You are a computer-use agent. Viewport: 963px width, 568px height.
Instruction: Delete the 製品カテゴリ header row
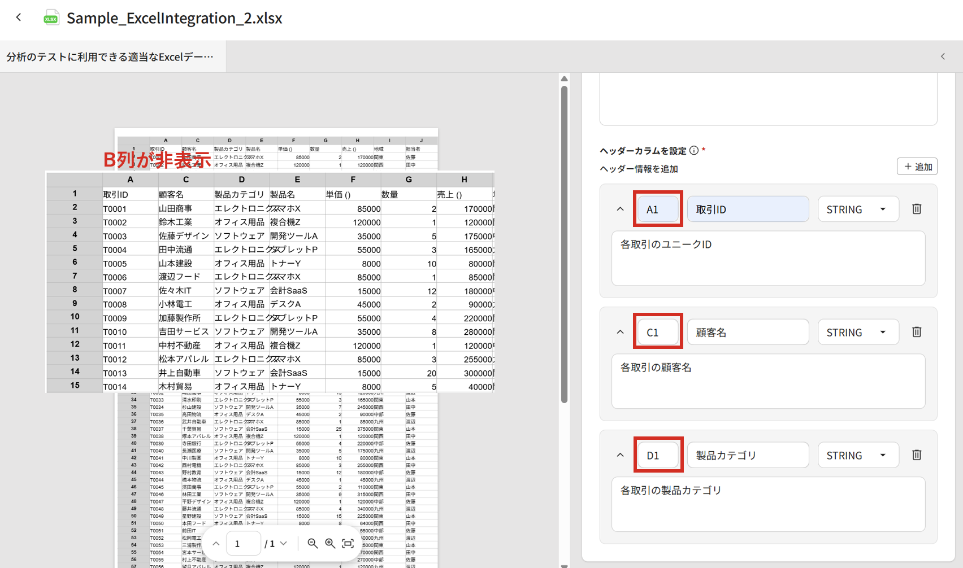pos(916,455)
